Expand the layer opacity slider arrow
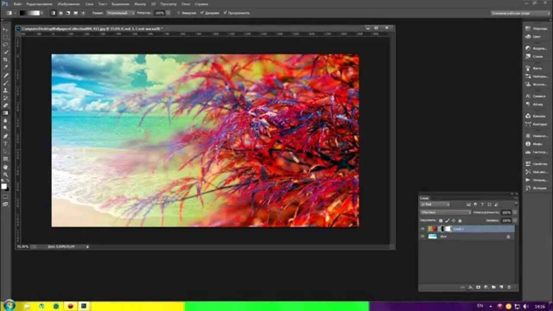553x311 pixels. point(514,213)
